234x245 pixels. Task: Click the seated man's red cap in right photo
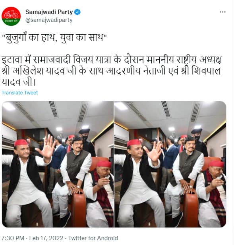pos(216,164)
